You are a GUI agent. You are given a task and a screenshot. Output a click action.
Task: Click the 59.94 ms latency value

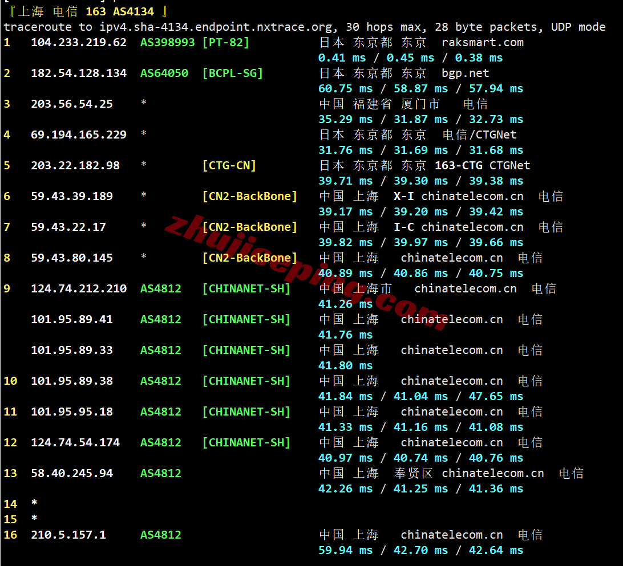(345, 550)
